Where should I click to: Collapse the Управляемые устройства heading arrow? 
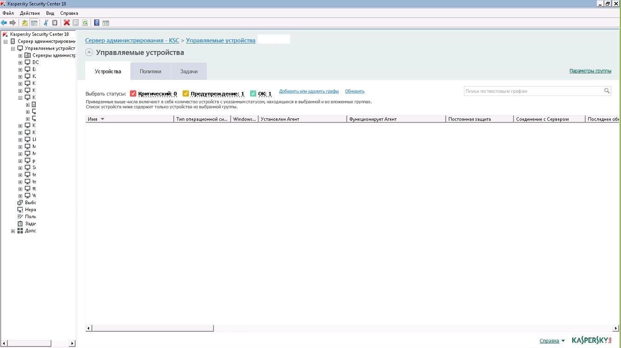click(89, 52)
